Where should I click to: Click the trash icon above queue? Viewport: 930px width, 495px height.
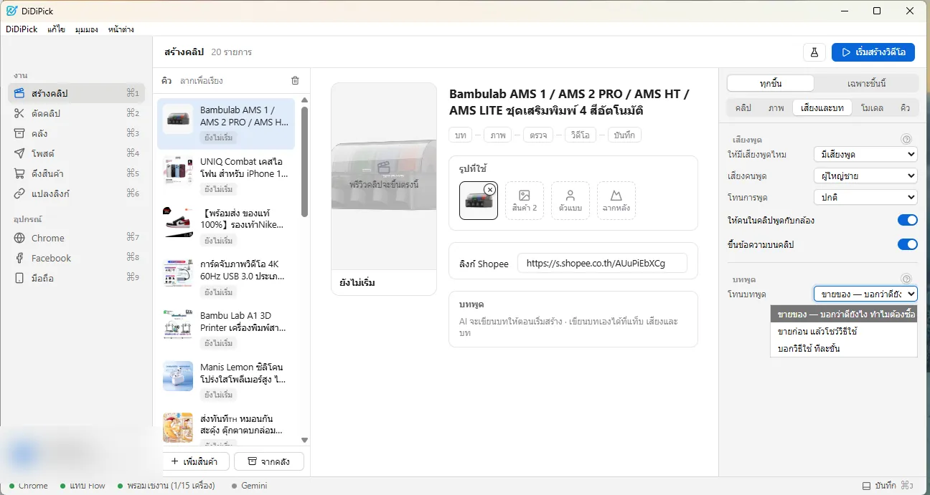pyautogui.click(x=295, y=81)
